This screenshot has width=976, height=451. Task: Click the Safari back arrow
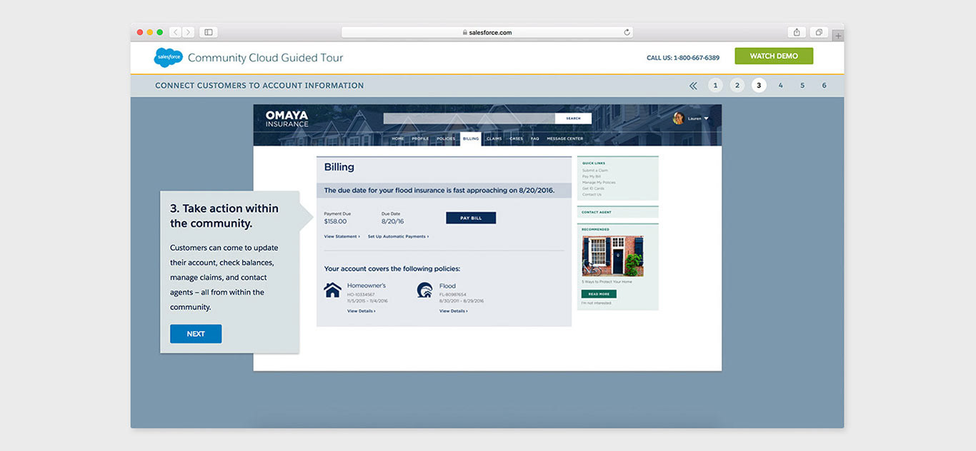pyautogui.click(x=176, y=32)
